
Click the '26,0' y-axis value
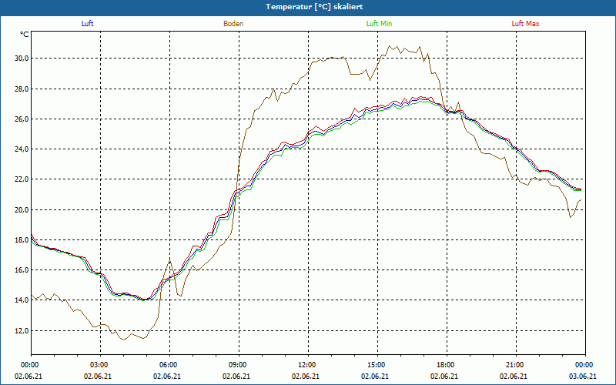(x=22, y=119)
